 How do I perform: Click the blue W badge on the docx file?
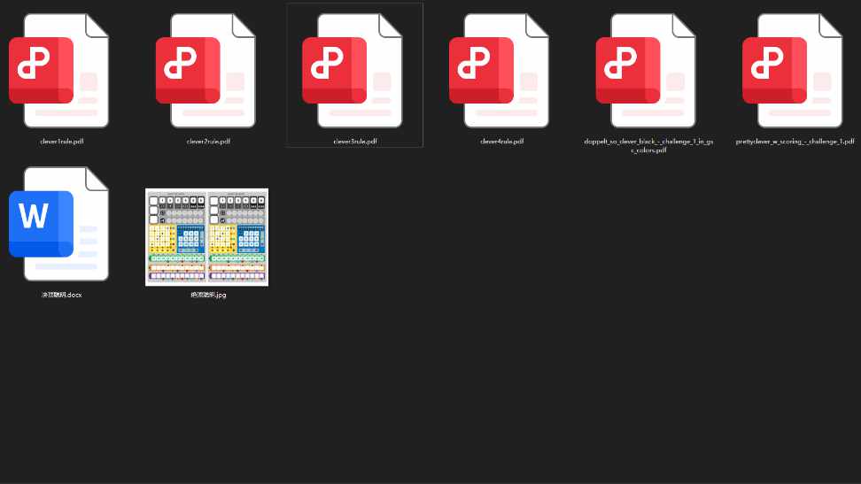[40, 223]
